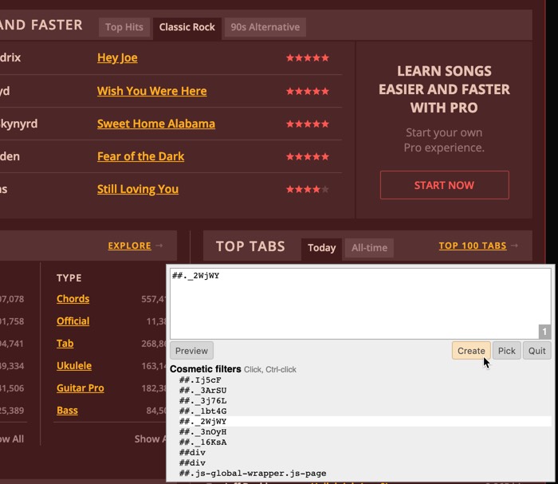Open the Hey Joe song link
Screen dimensions: 558x484
117,57
